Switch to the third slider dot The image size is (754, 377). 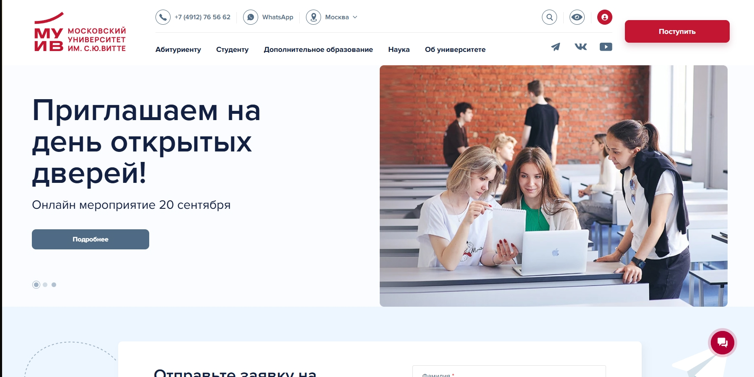54,285
